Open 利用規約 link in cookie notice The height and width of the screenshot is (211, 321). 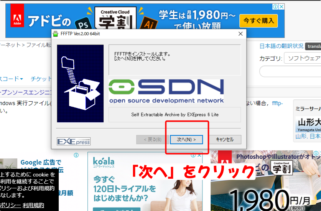33,205
